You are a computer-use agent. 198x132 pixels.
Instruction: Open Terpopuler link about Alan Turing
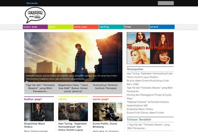(x=149, y=75)
